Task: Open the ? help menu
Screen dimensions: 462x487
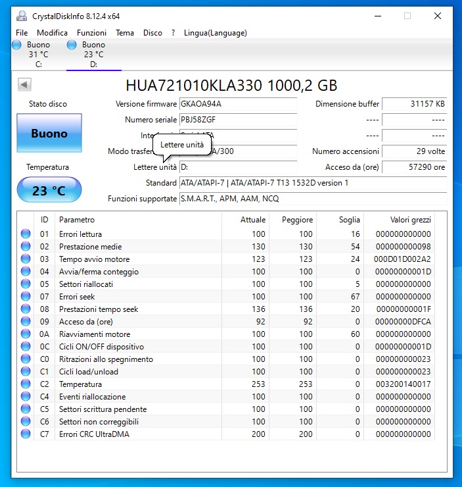Action: tap(173, 33)
